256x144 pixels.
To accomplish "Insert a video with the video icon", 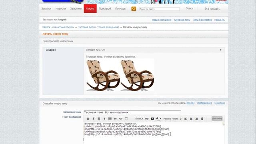I will point(152,119).
